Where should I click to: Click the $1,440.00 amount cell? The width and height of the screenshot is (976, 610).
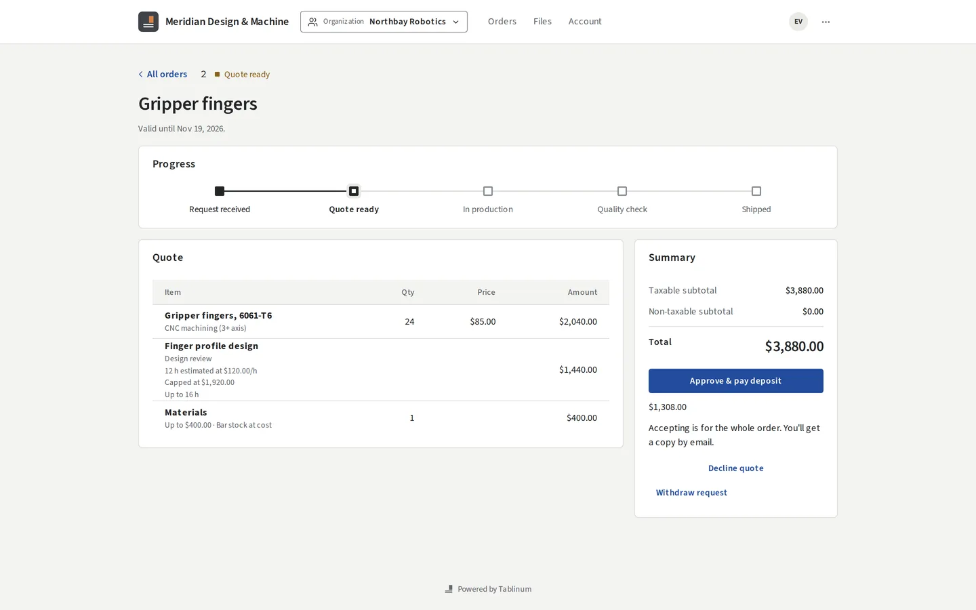click(x=578, y=370)
